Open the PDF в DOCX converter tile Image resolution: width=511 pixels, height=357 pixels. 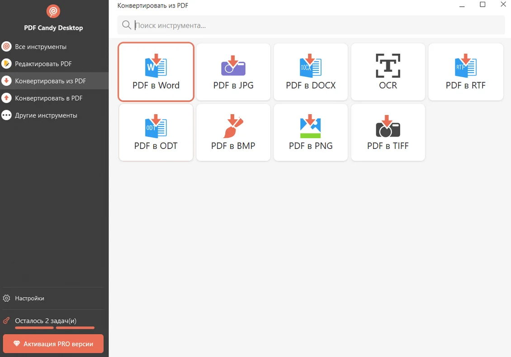pos(311,72)
